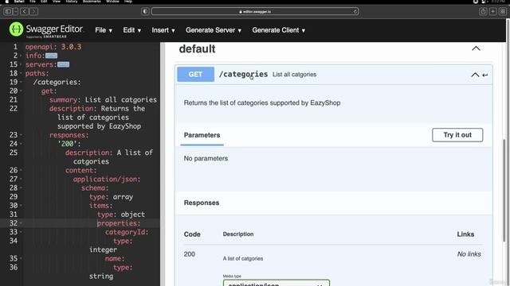Open the Generate Server menu

pos(214,30)
